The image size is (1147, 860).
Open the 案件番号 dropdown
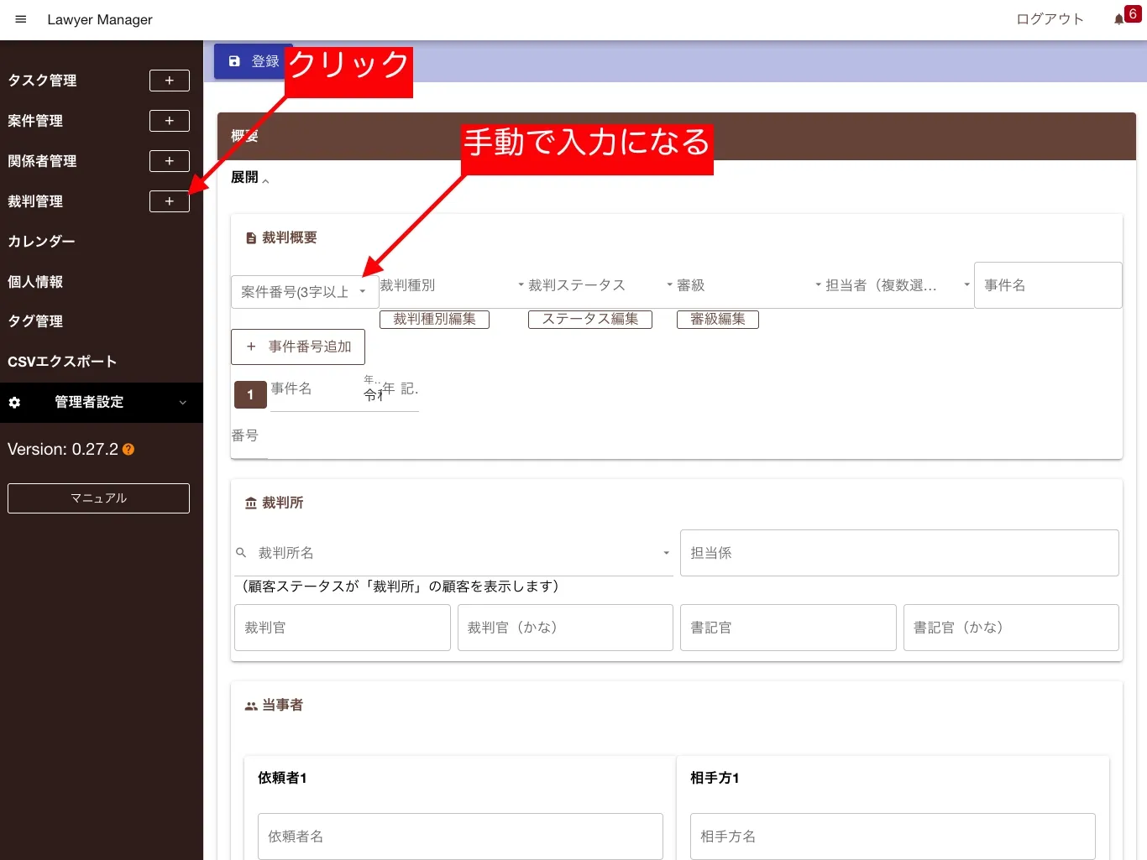tap(305, 292)
